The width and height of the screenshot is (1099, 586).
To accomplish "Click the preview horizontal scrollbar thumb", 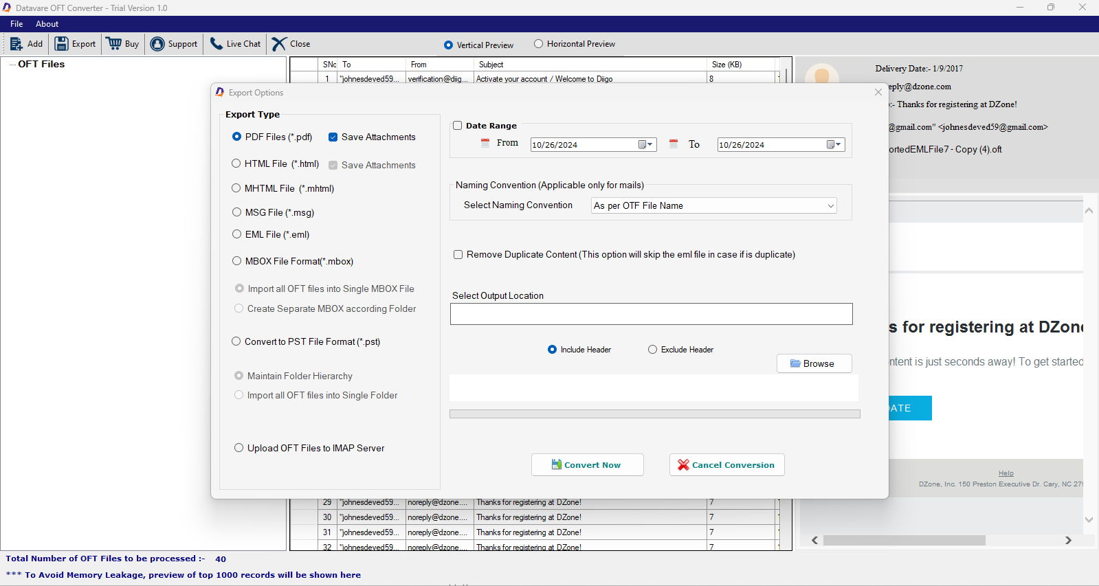I will point(904,541).
